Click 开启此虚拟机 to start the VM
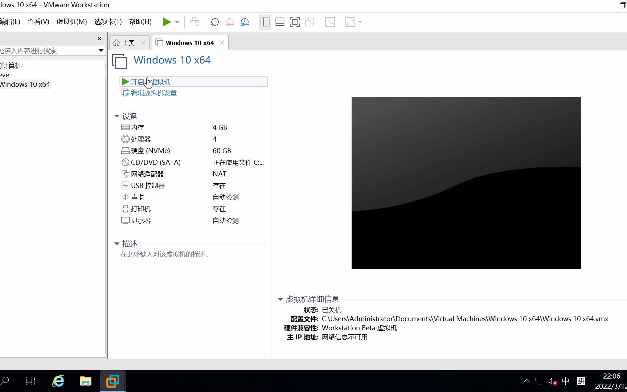The image size is (627, 392). point(150,82)
